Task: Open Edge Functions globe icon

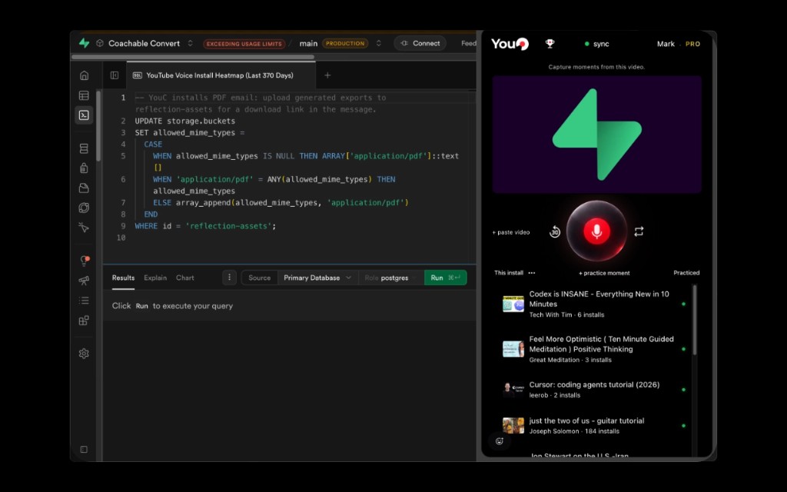Action: [84, 208]
